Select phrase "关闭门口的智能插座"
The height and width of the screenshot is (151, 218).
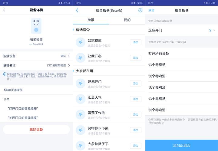click(x=23, y=118)
